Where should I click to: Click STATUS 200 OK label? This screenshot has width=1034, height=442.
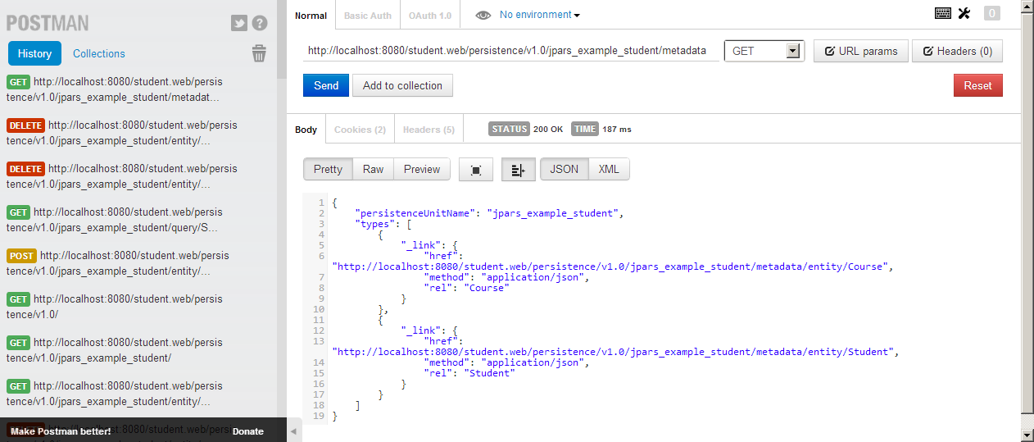pyautogui.click(x=526, y=129)
